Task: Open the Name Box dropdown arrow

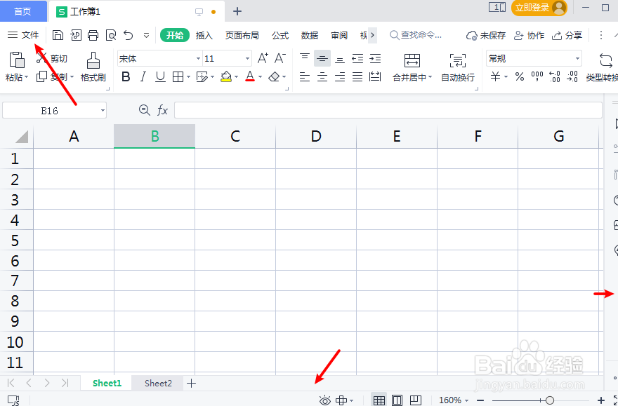Action: (x=103, y=111)
